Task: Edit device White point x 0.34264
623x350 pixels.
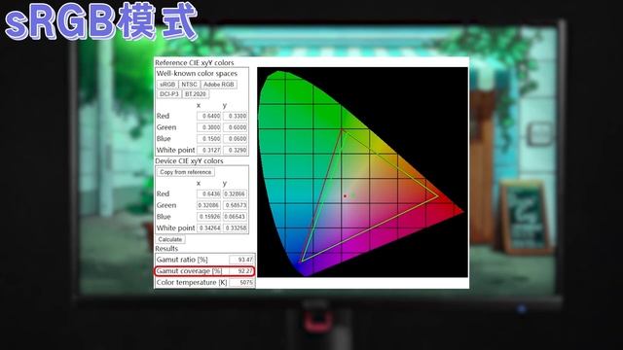Action: [209, 228]
